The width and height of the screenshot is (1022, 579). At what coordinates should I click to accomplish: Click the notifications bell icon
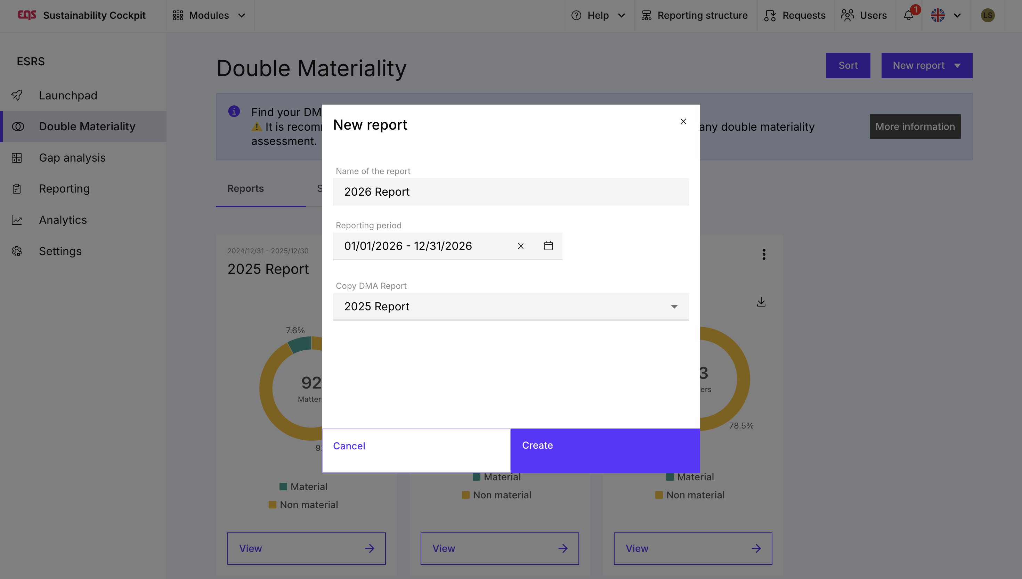coord(909,16)
